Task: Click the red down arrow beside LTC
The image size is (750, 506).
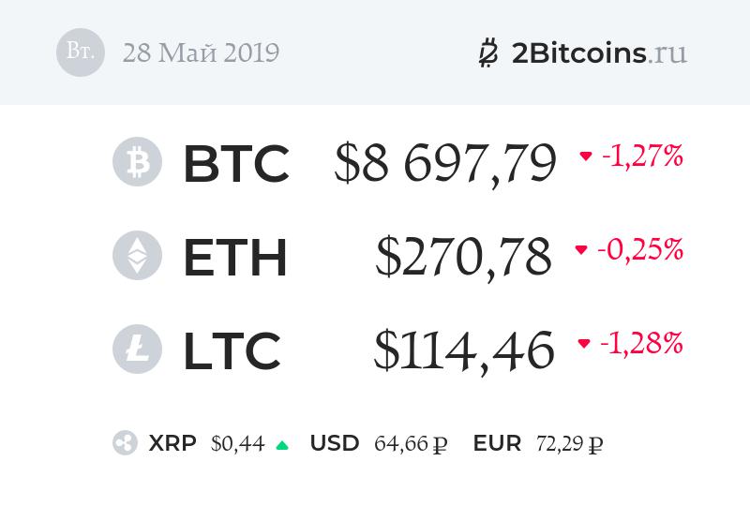Action: pyautogui.click(x=584, y=344)
